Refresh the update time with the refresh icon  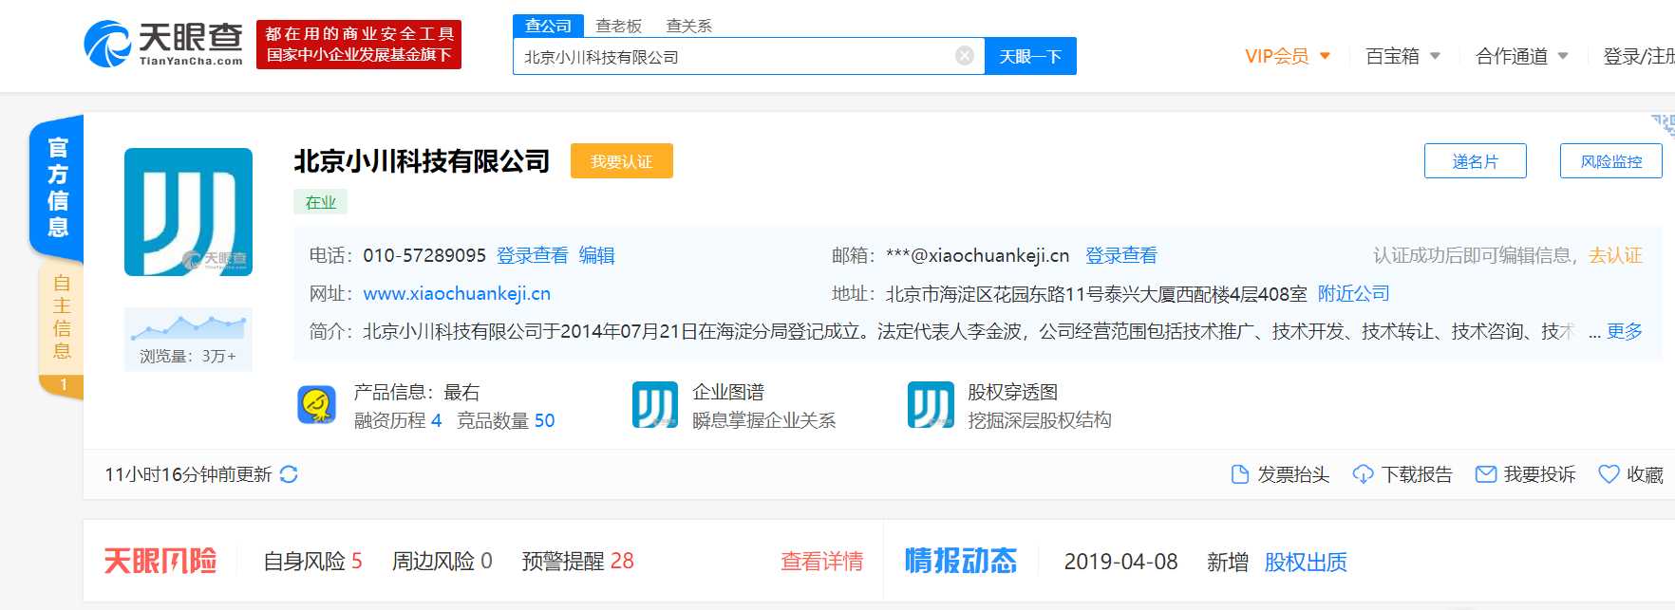(x=289, y=474)
